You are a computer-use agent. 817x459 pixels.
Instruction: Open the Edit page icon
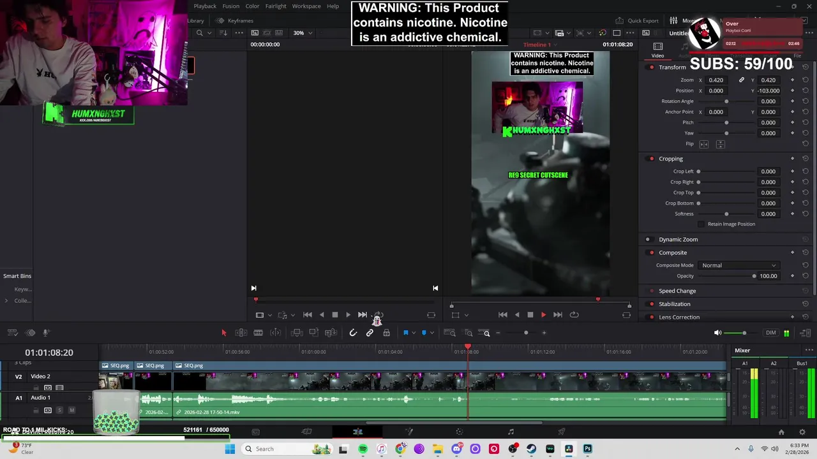357,432
